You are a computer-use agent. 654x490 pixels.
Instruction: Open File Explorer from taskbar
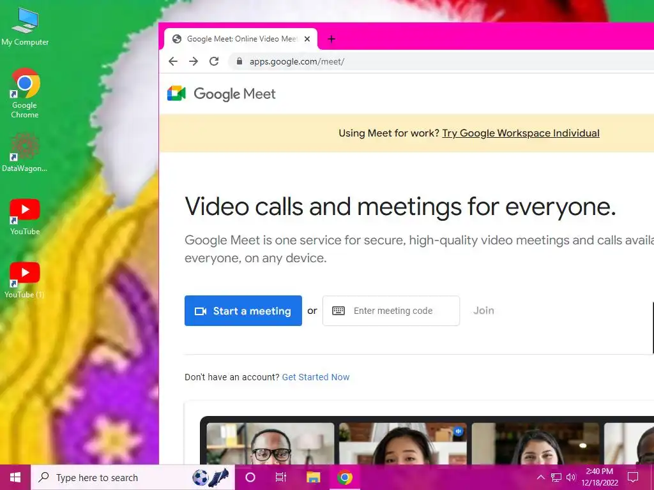(x=313, y=477)
